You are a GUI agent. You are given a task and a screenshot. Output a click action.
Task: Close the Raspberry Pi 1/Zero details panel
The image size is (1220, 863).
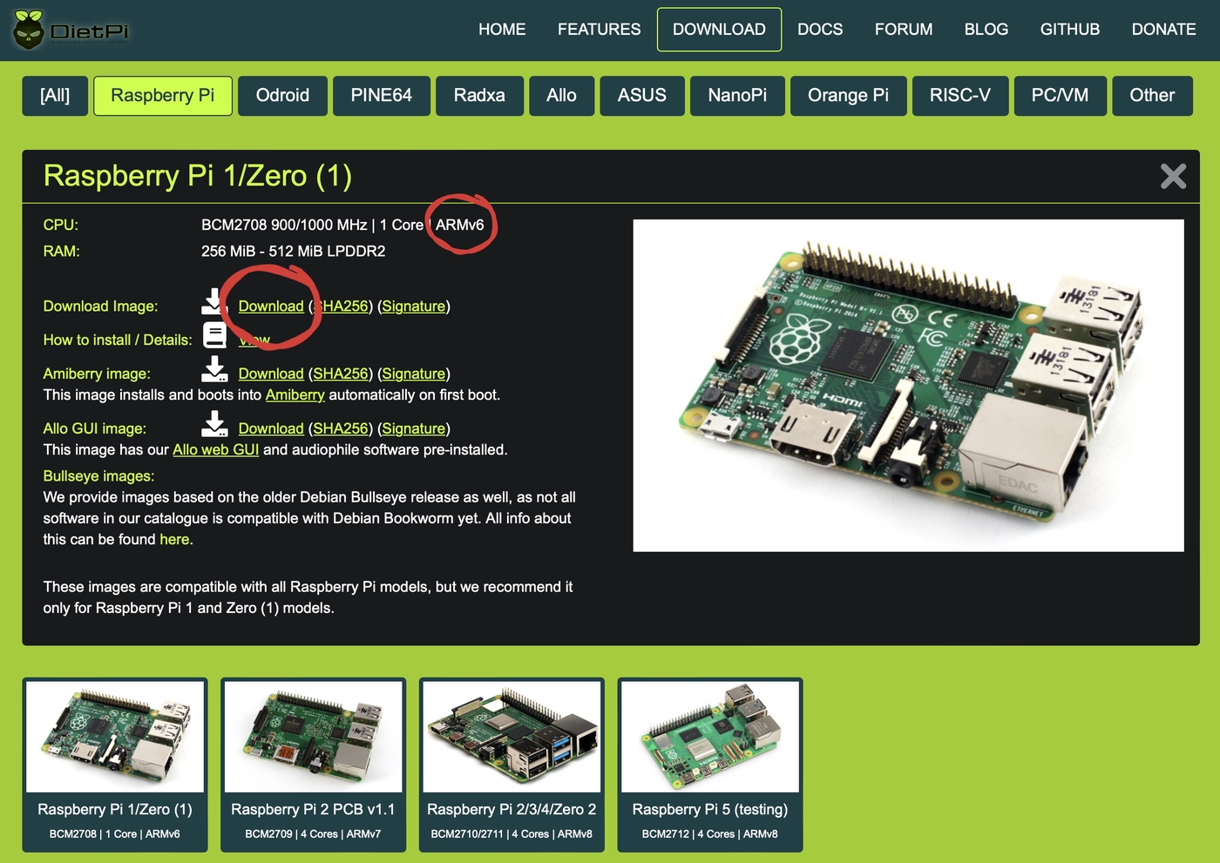pos(1173,177)
